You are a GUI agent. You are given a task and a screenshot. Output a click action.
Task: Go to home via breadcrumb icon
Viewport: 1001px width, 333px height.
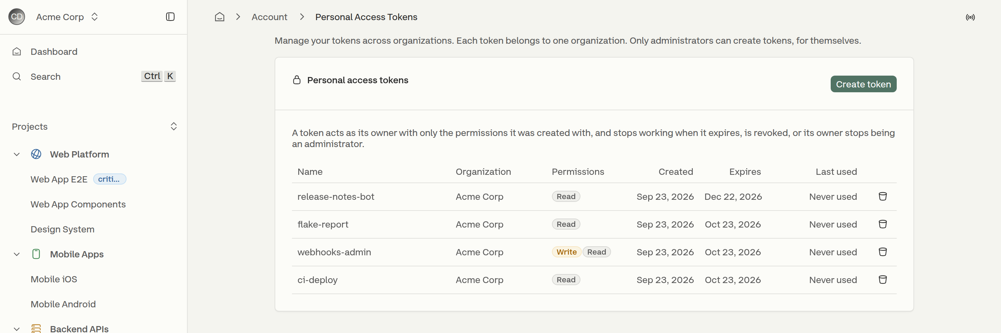click(220, 17)
